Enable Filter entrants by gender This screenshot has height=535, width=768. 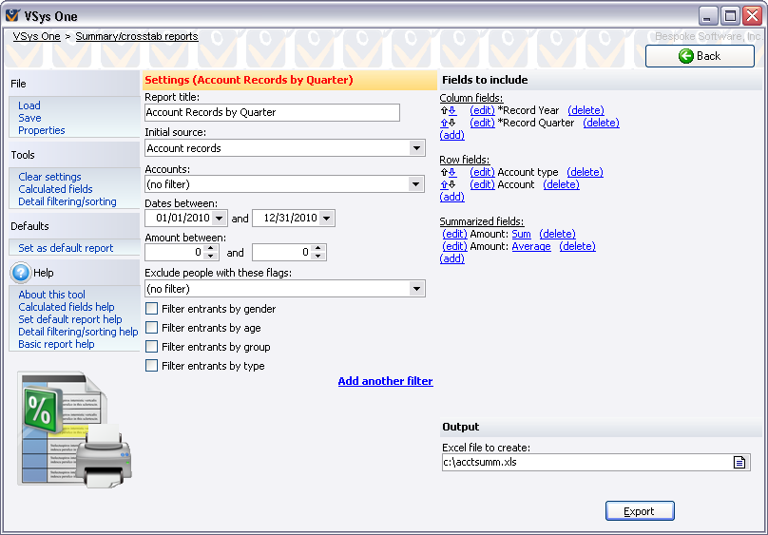tap(151, 309)
